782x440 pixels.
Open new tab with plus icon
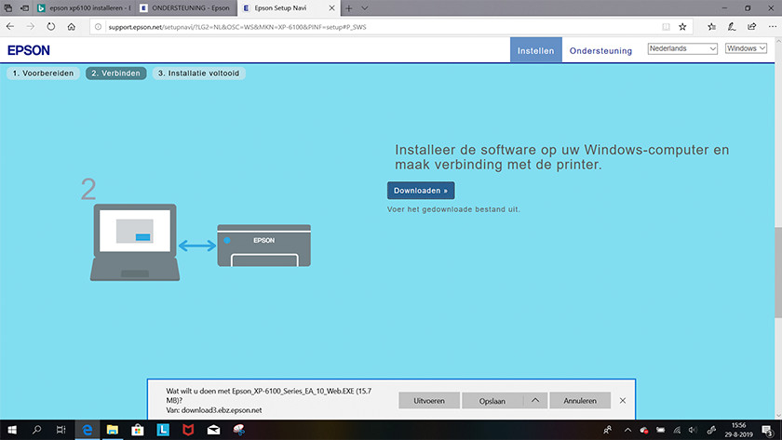click(x=349, y=7)
